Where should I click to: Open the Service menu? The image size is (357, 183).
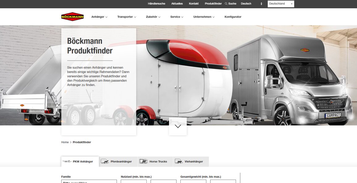point(177,17)
